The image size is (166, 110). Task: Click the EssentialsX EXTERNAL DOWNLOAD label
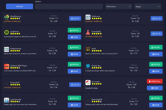pyautogui.click(x=94, y=36)
